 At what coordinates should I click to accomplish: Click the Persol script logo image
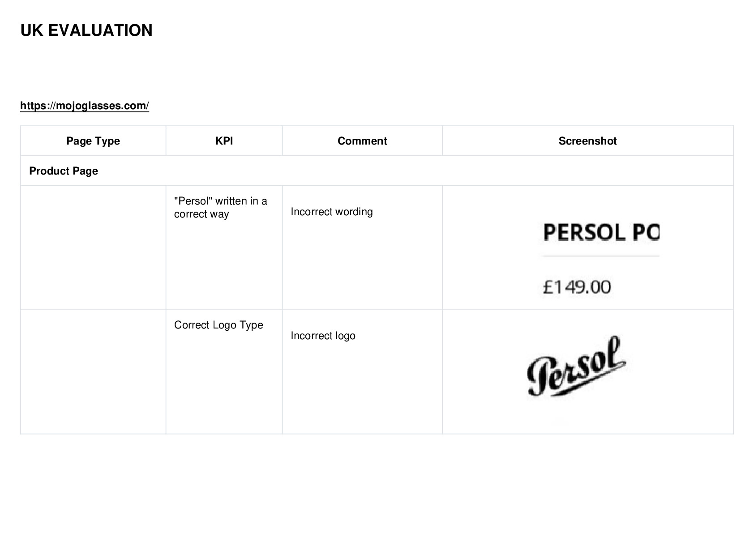576,367
